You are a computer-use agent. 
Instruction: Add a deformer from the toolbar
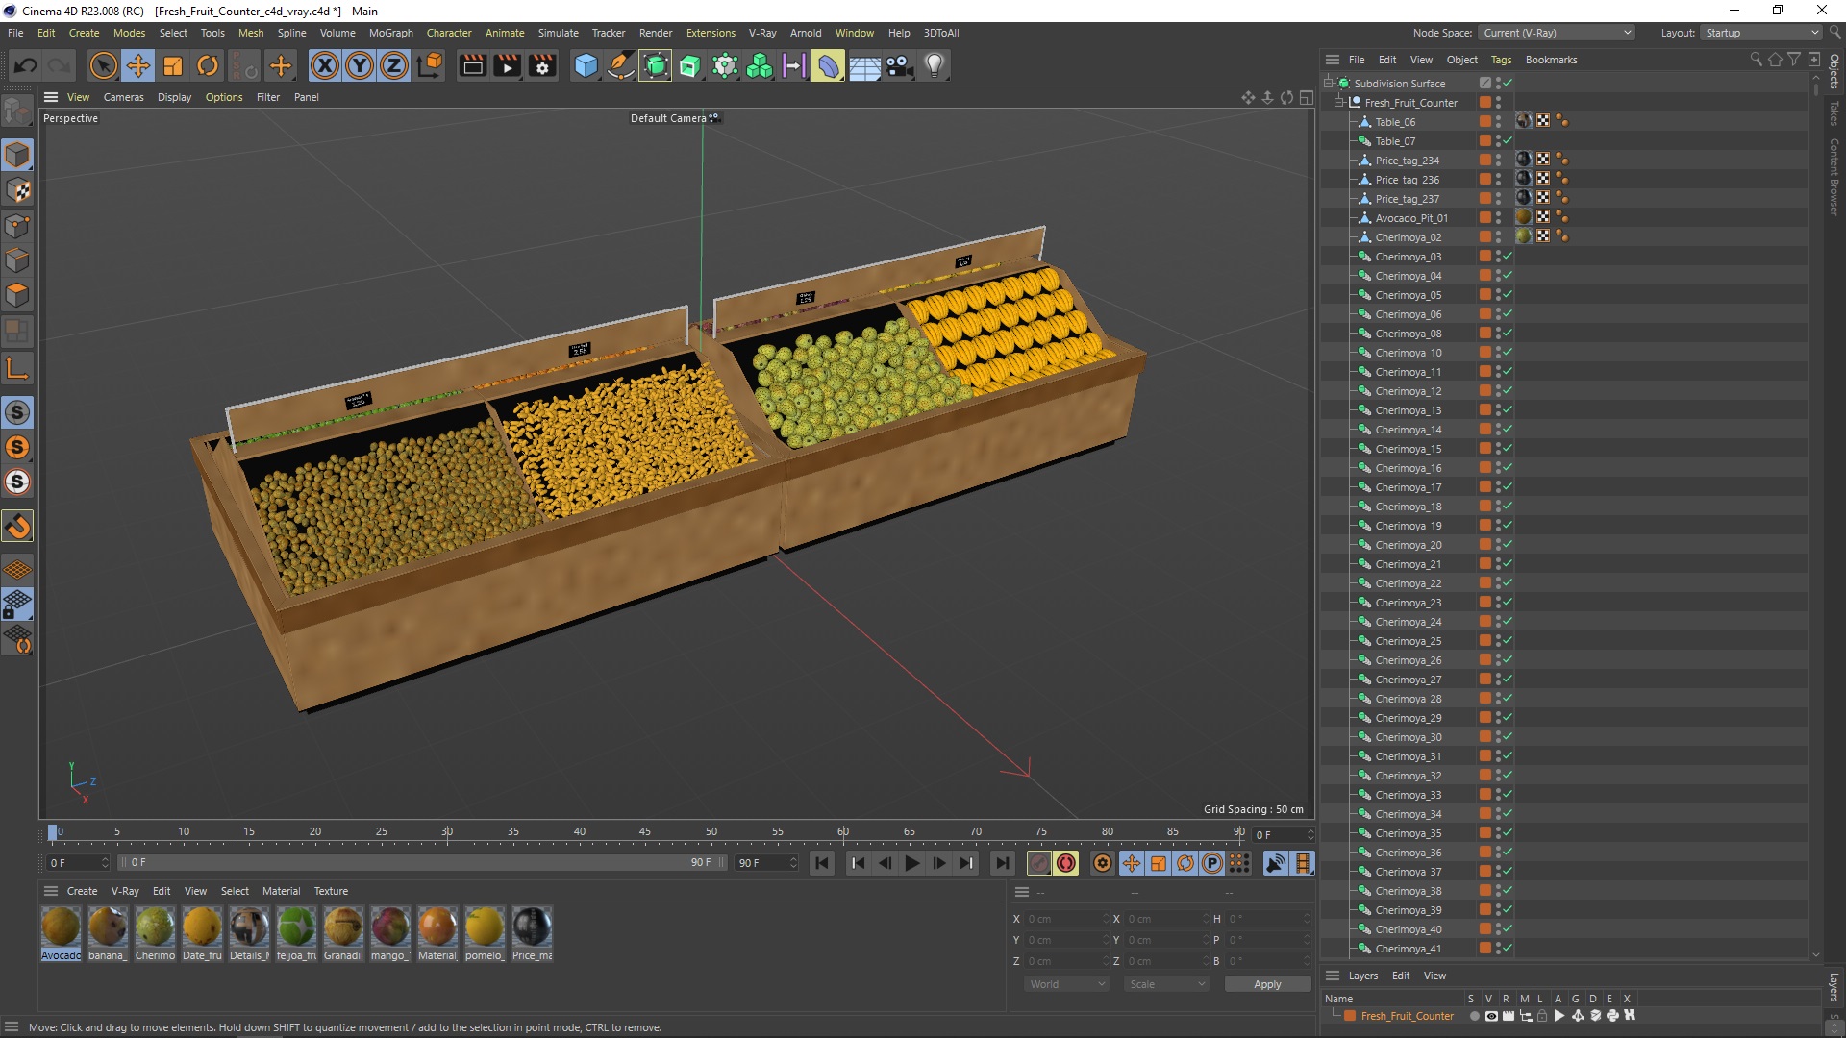(x=829, y=65)
